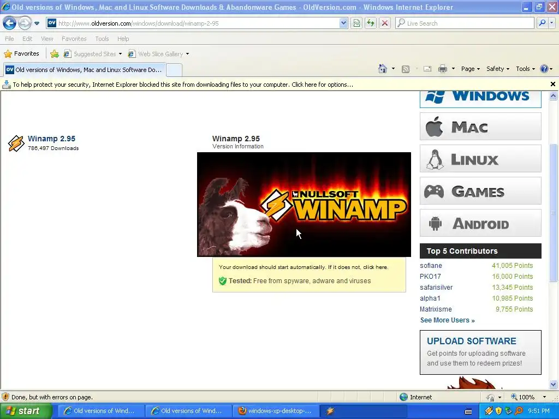Click the download 'click here' link
The height and width of the screenshot is (419, 559).
pos(375,267)
